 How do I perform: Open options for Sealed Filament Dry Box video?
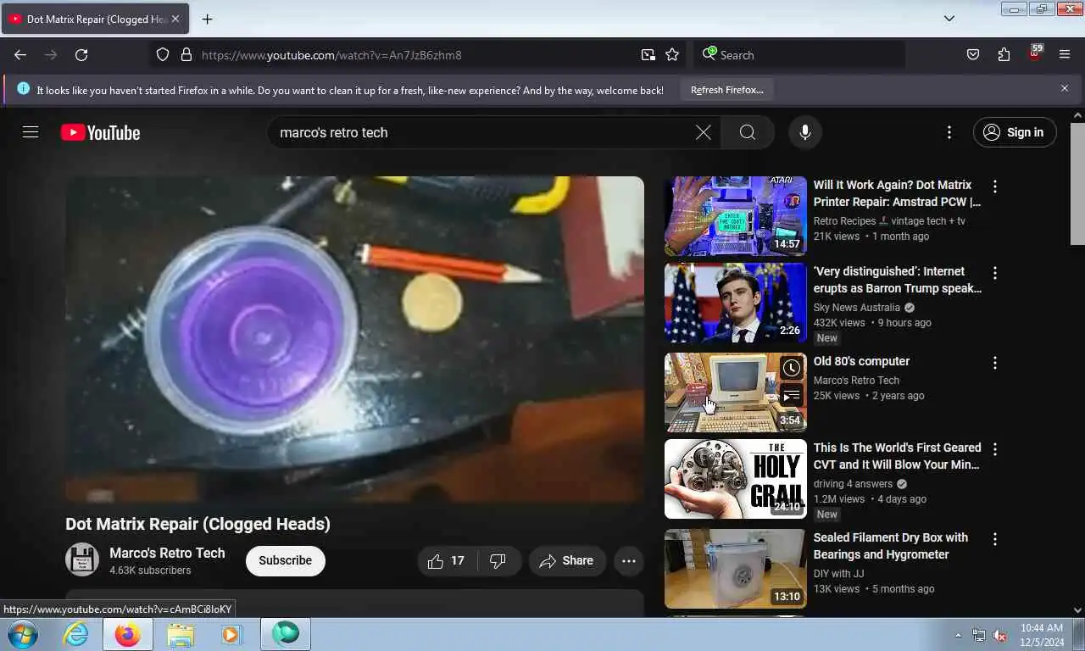pos(995,539)
